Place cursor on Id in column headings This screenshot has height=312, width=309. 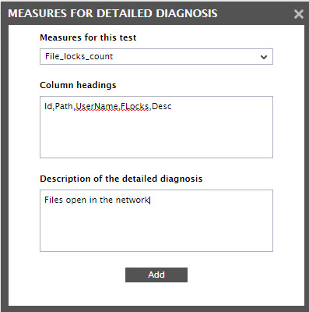(48, 106)
